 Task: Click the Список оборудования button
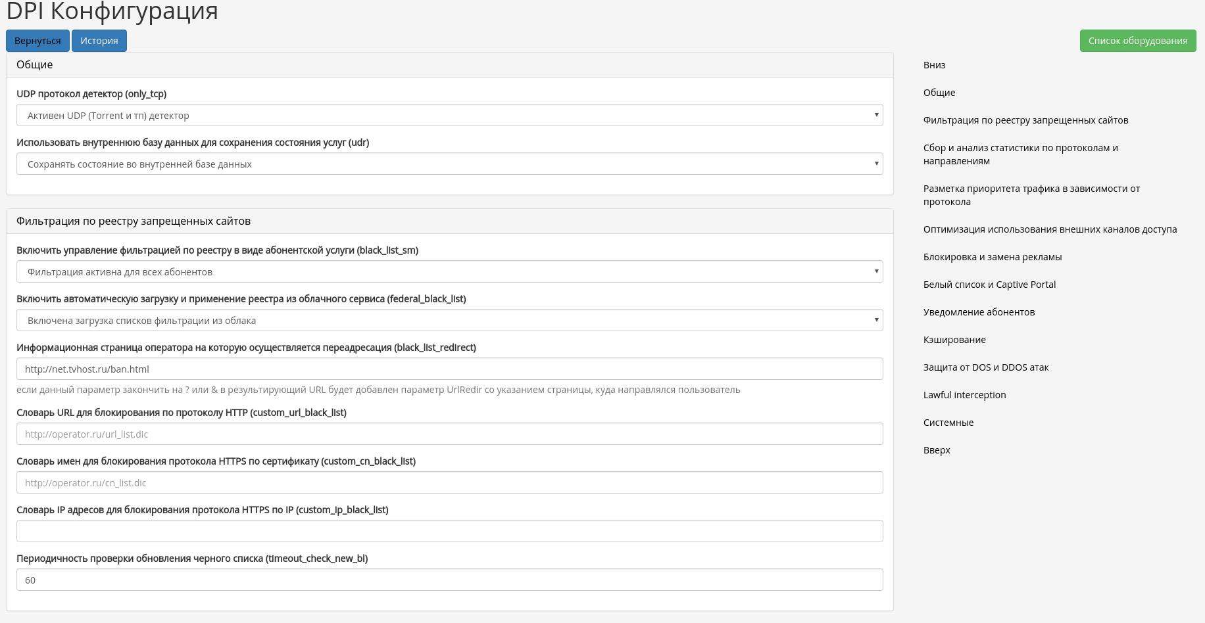pyautogui.click(x=1137, y=41)
